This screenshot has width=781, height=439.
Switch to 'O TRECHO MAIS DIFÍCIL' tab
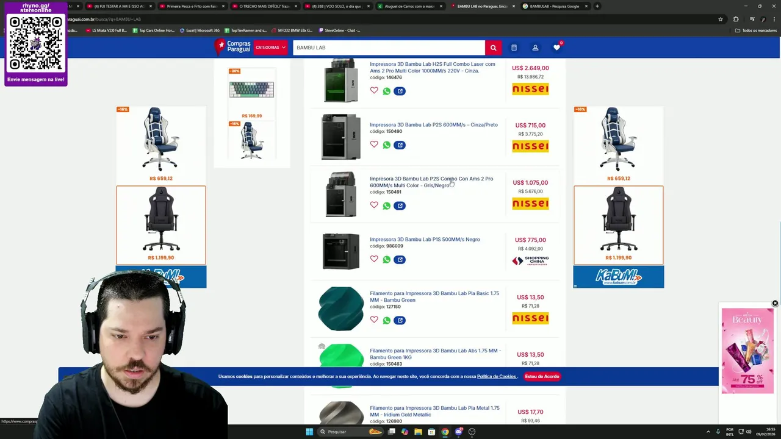click(264, 6)
